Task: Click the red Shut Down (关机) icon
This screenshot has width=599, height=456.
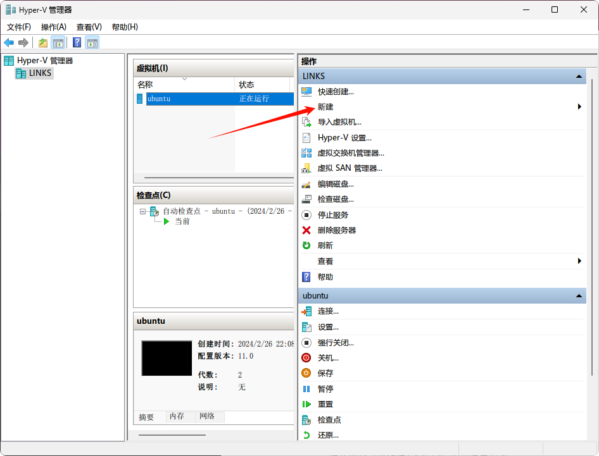Action: 306,358
